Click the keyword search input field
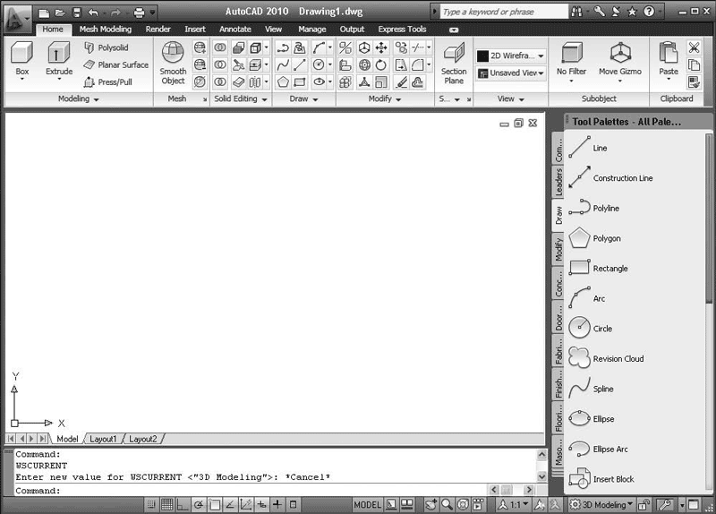This screenshot has height=514, width=716. click(504, 12)
